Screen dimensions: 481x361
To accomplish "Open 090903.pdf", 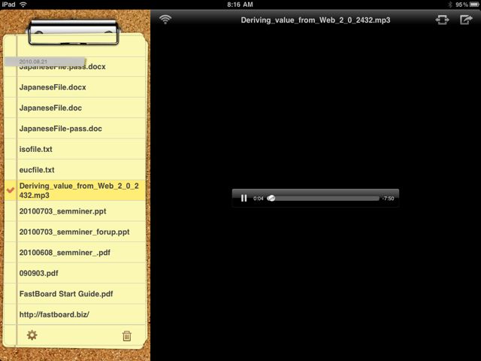I will (x=75, y=273).
